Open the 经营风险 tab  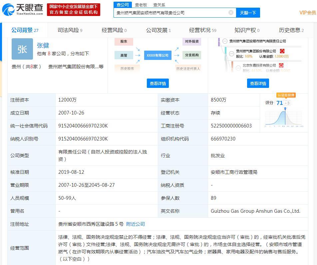click(114, 30)
